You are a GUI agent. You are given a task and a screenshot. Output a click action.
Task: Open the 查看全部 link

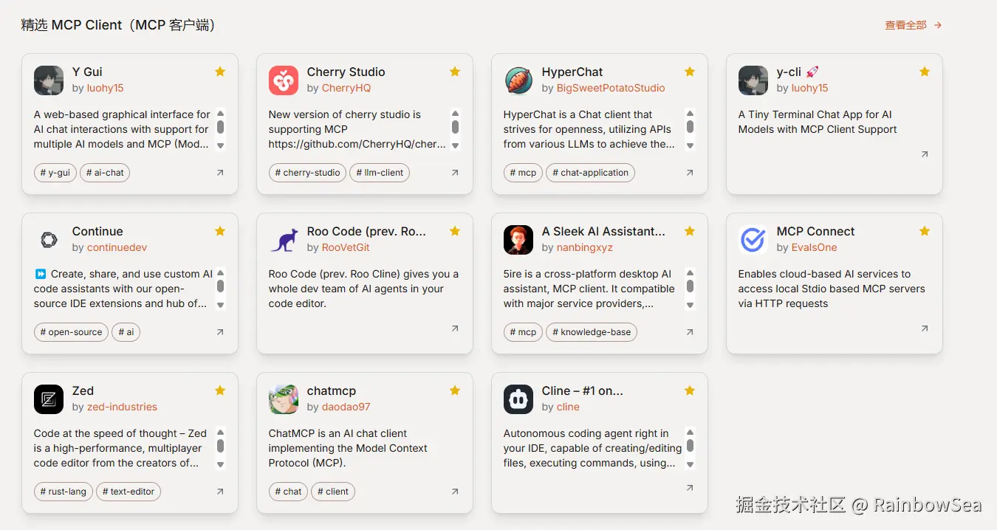[x=913, y=25]
